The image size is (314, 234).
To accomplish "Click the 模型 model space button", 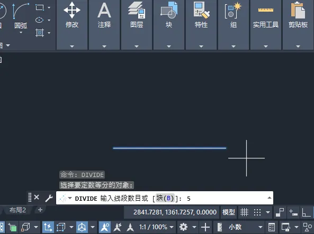I will click(x=229, y=212).
